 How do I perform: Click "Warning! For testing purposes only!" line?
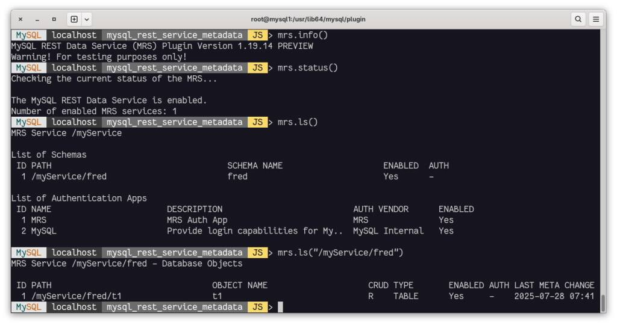(x=99, y=57)
